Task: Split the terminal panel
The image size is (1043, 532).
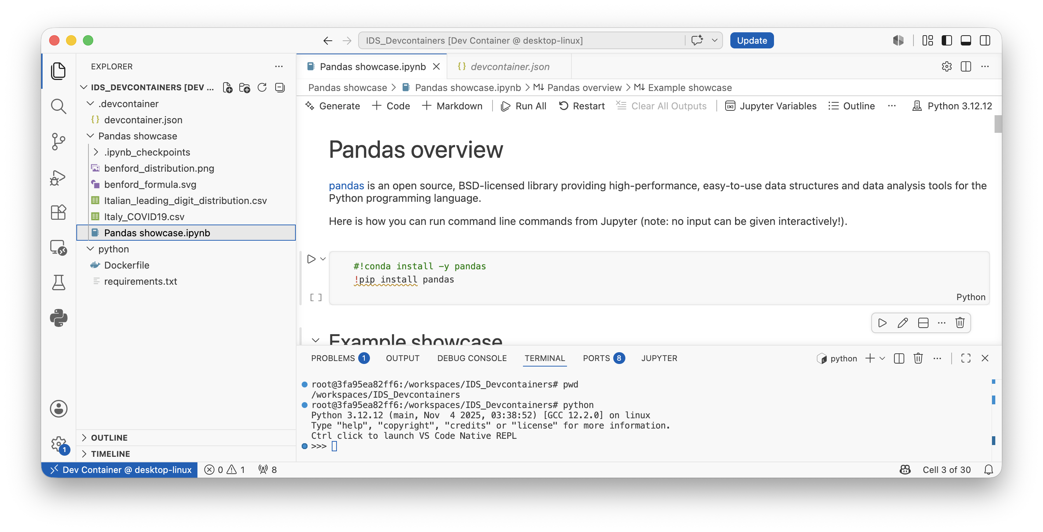Action: coord(899,358)
